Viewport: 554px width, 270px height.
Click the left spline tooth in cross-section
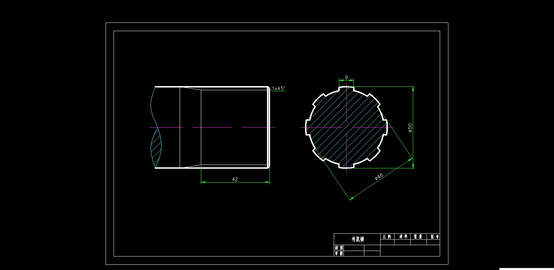[x=306, y=128]
